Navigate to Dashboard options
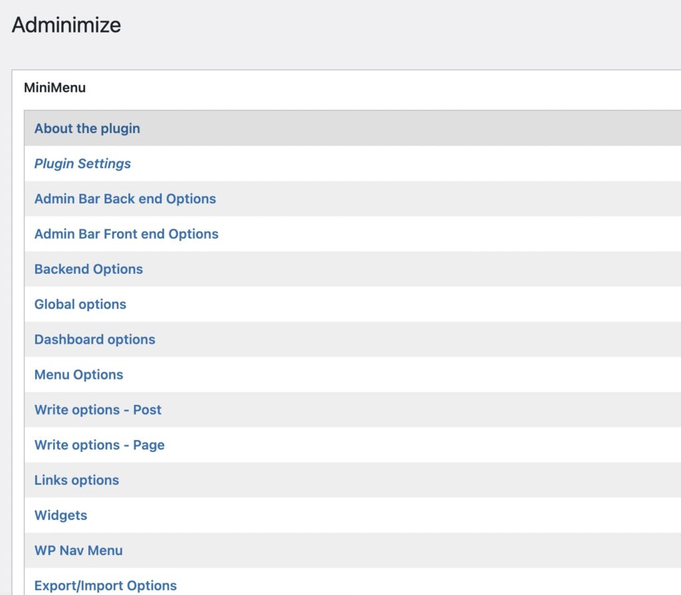Screen dimensions: 681x595 [94, 340]
